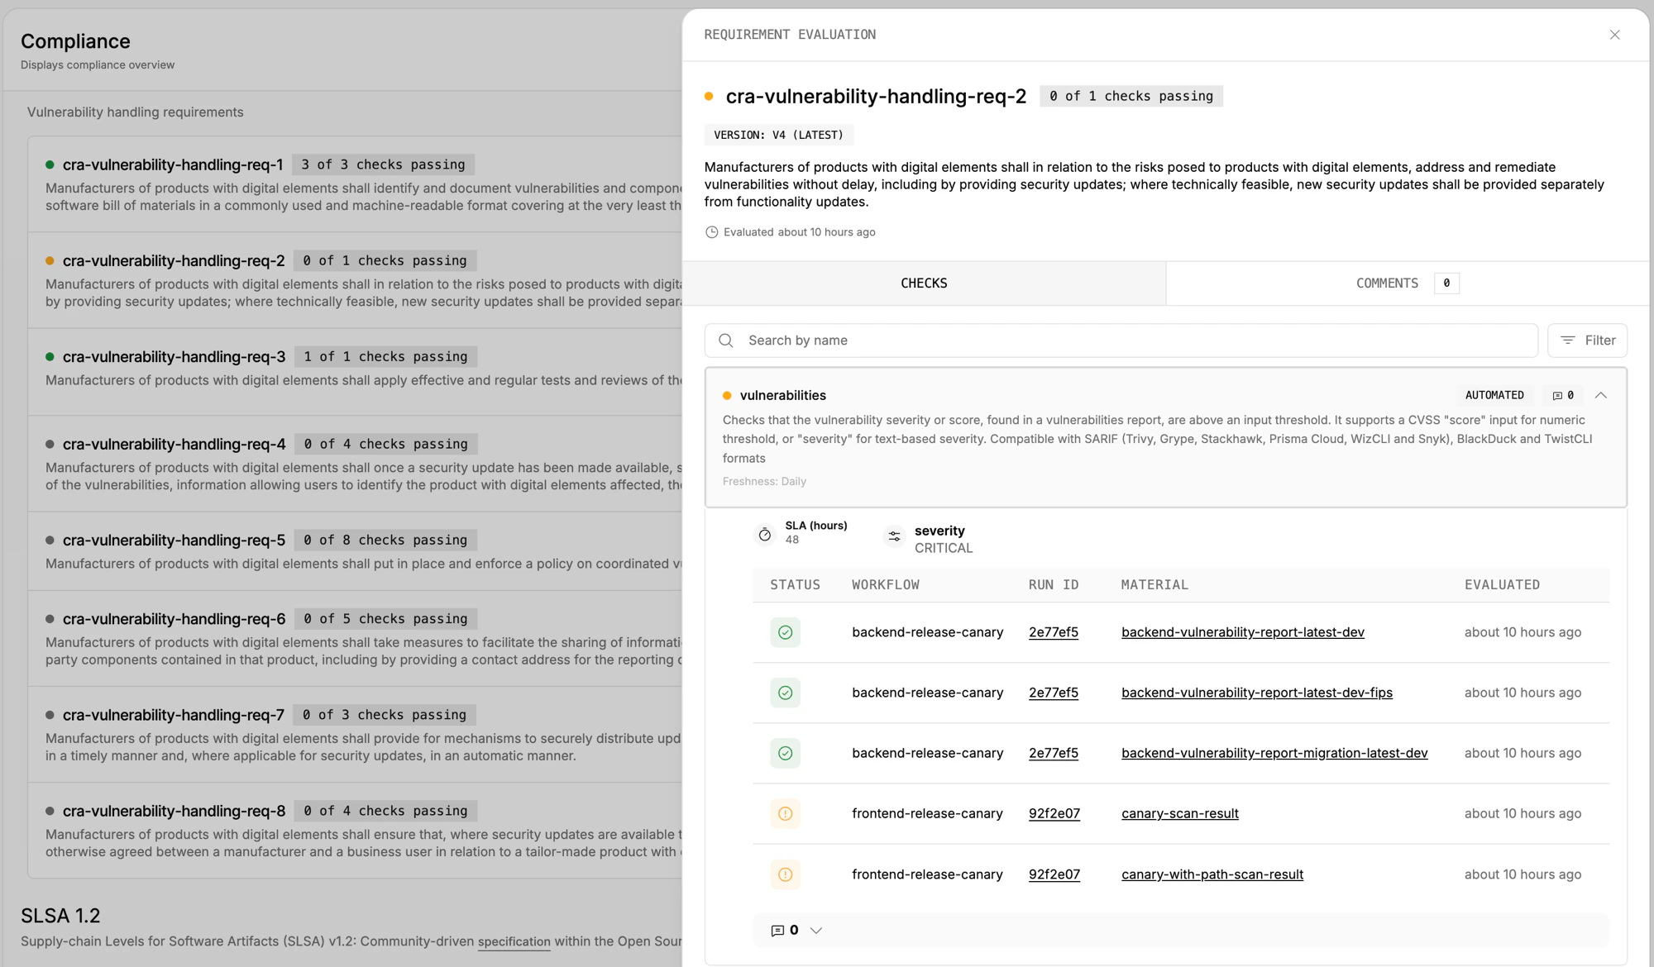Click the gray status dot for req-4
This screenshot has height=967, width=1654.
[50, 445]
